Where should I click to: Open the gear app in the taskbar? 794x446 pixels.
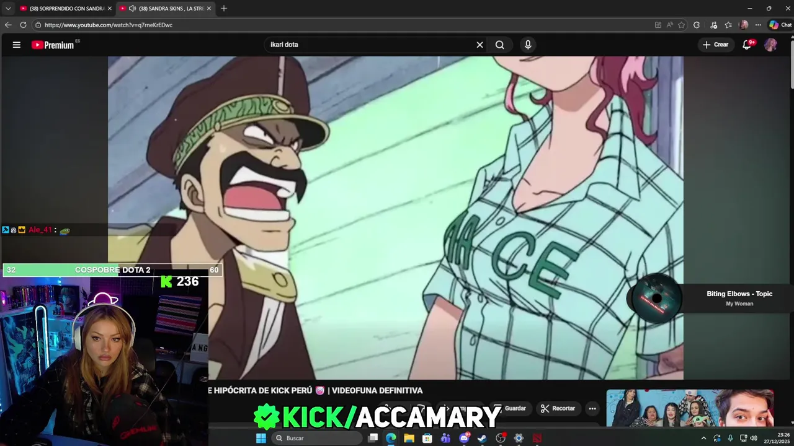519,438
